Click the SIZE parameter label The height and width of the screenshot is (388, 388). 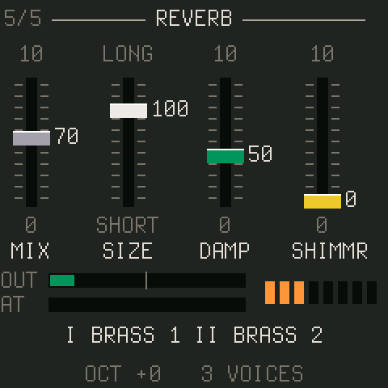128,251
